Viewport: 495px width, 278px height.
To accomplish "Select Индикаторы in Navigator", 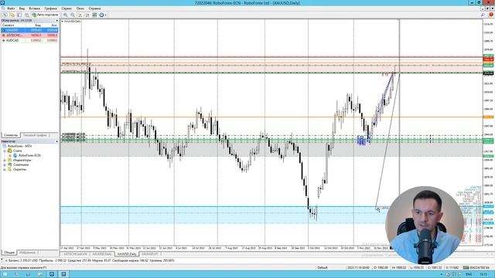I will click(22, 160).
